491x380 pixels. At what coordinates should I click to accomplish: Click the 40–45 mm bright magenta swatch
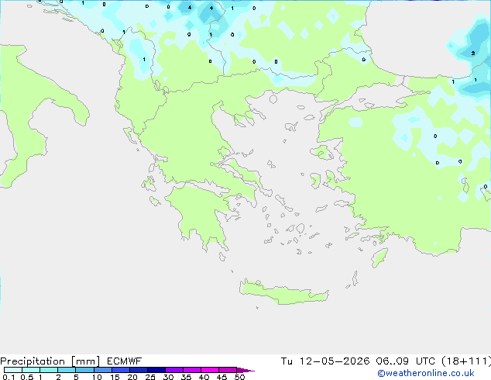pyautogui.click(x=210, y=370)
